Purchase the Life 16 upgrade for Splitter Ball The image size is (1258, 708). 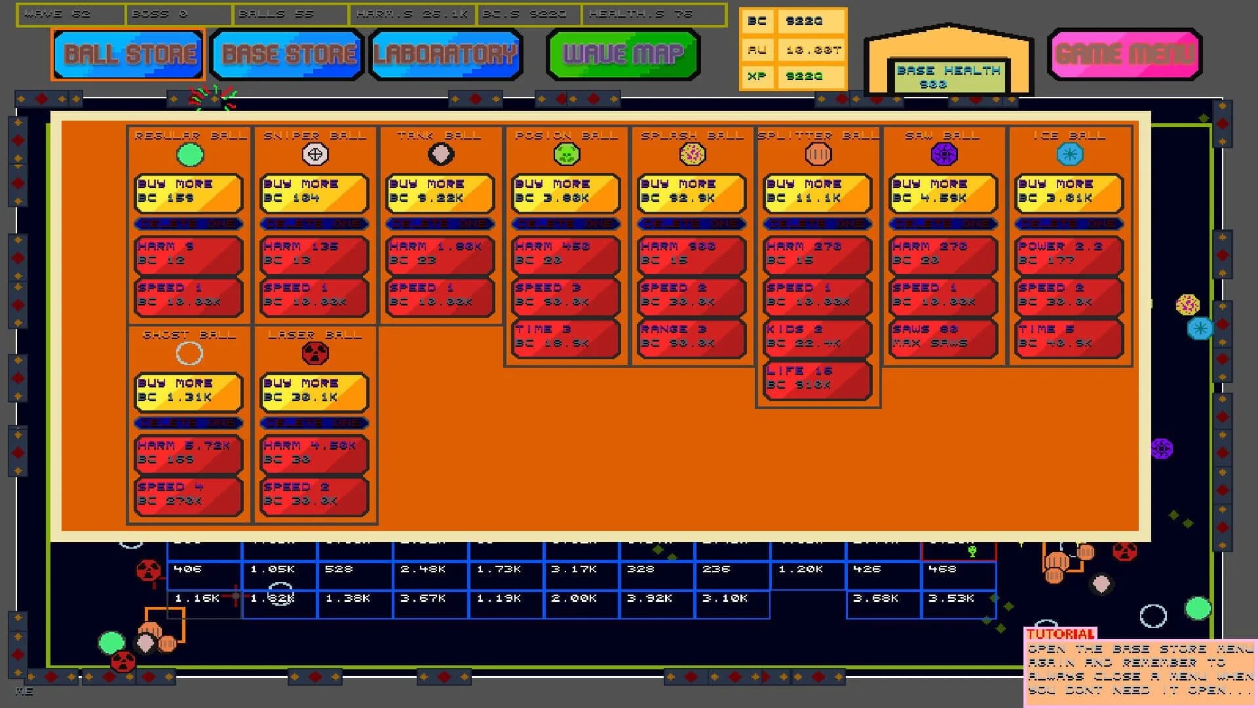tap(817, 379)
